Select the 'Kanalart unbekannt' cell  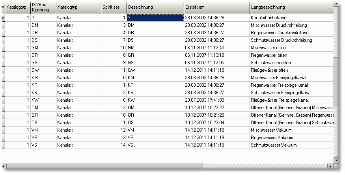(x=291, y=18)
